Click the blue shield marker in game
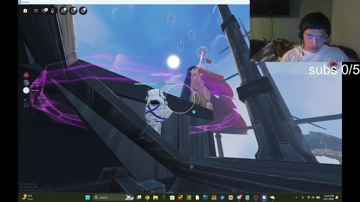Image resolution: width=360 pixels, height=202 pixels. click(x=194, y=112)
